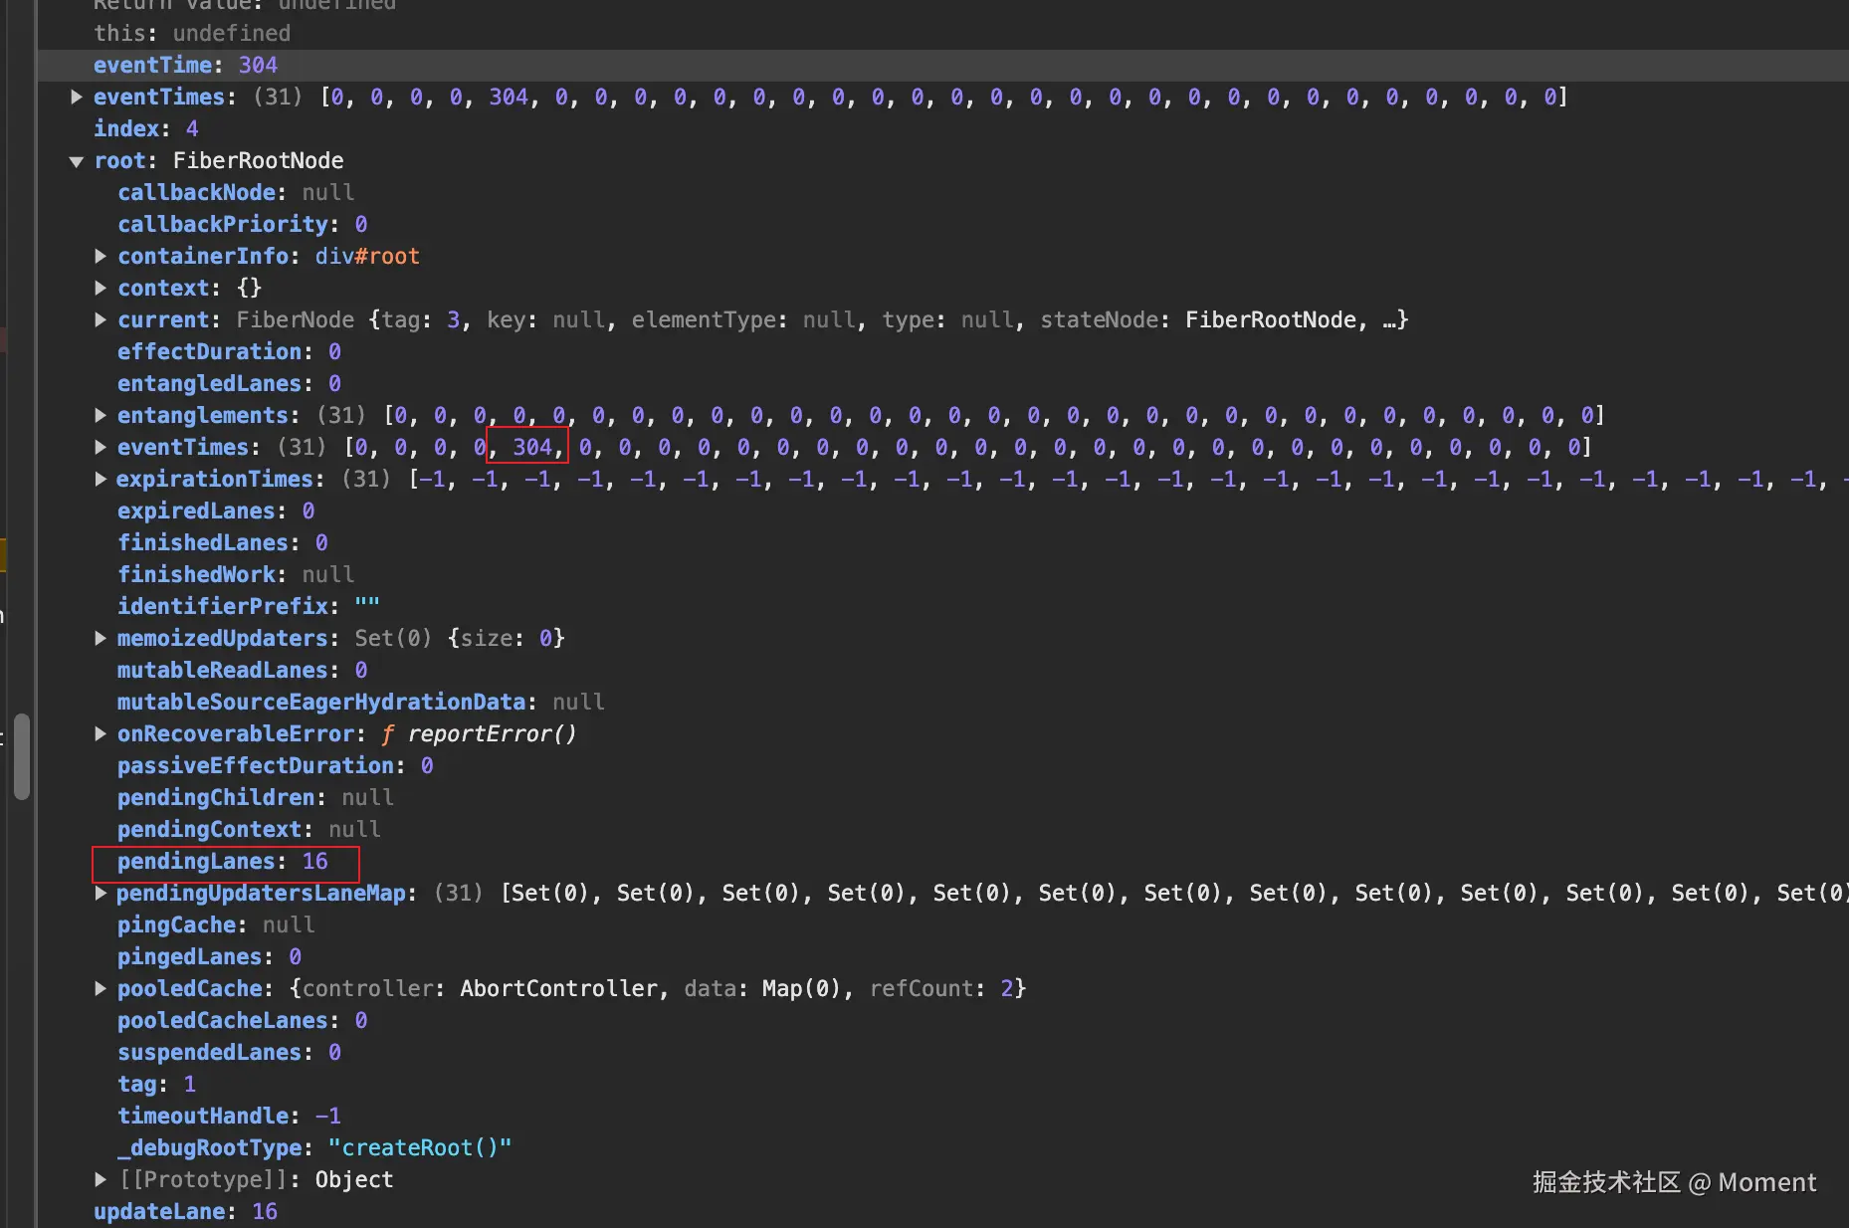This screenshot has height=1228, width=1849.
Task: Select the suspendedLanes property
Action: click(230, 1052)
